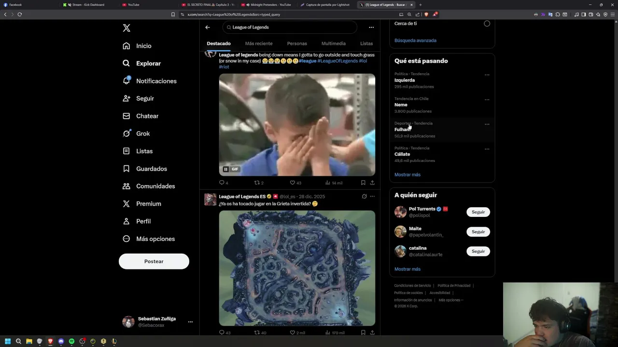
Task: Open more options on League of Legends ES post
Action: (372, 196)
